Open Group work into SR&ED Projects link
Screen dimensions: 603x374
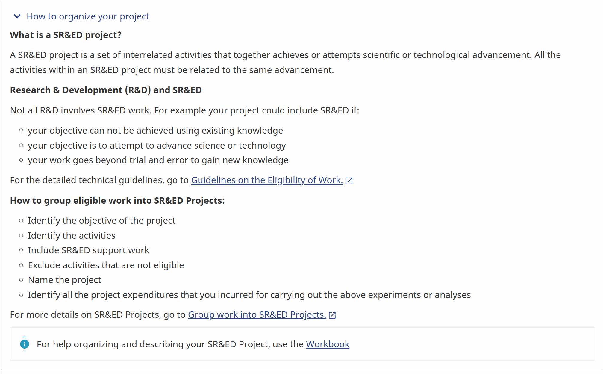(257, 315)
